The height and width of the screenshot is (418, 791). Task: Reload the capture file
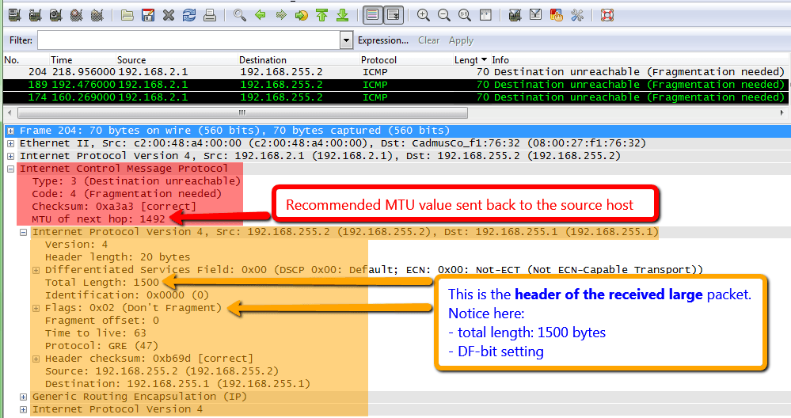(x=189, y=15)
